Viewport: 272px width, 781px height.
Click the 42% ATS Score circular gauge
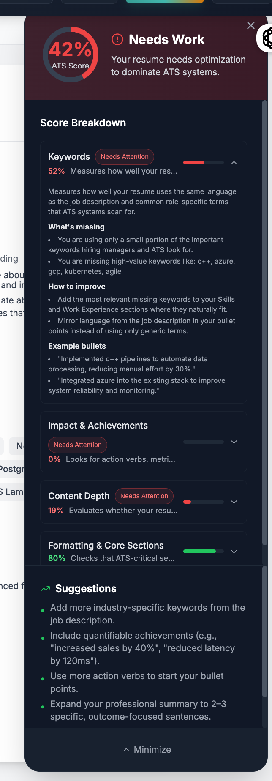[71, 54]
